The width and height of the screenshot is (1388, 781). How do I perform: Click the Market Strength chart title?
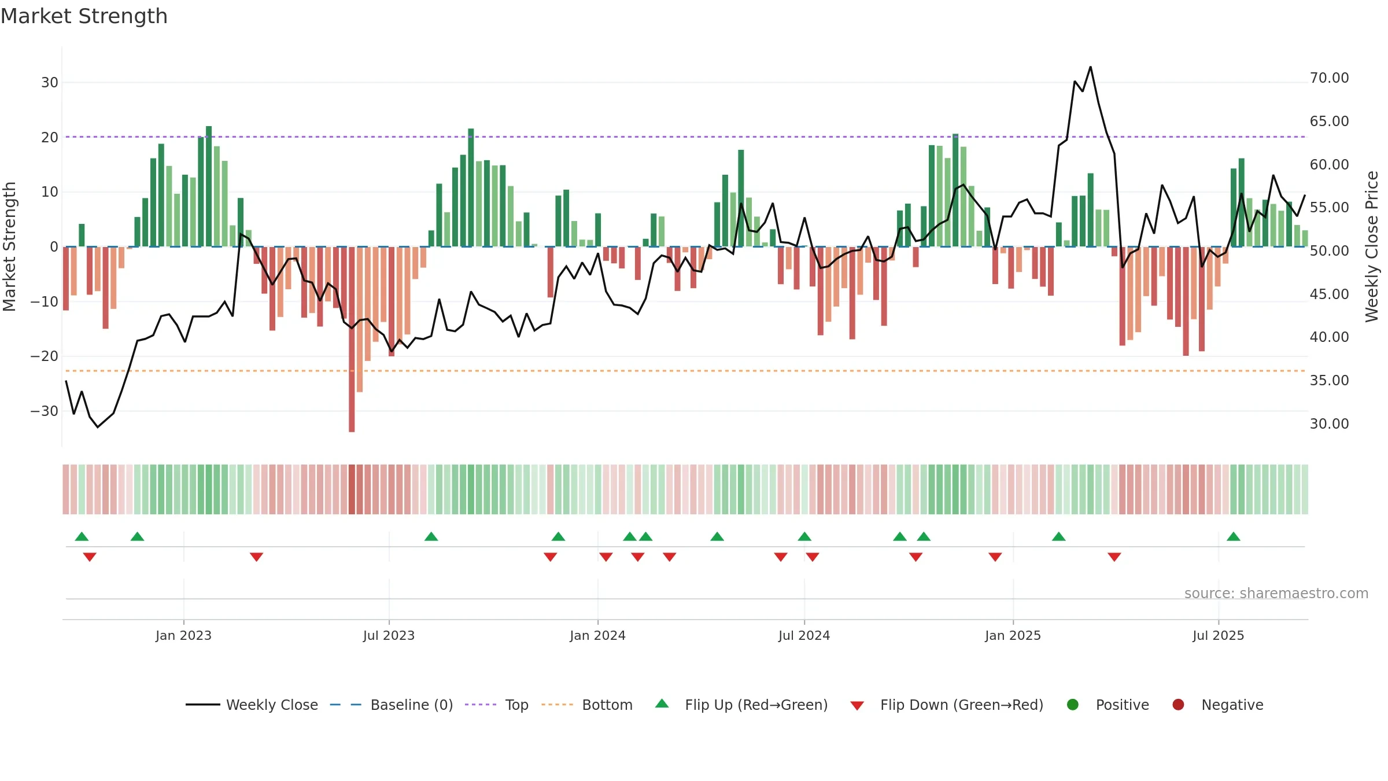point(84,16)
